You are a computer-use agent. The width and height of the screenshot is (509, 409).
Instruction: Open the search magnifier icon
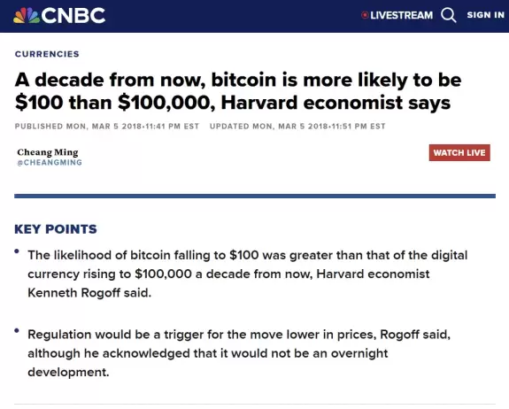tap(449, 15)
